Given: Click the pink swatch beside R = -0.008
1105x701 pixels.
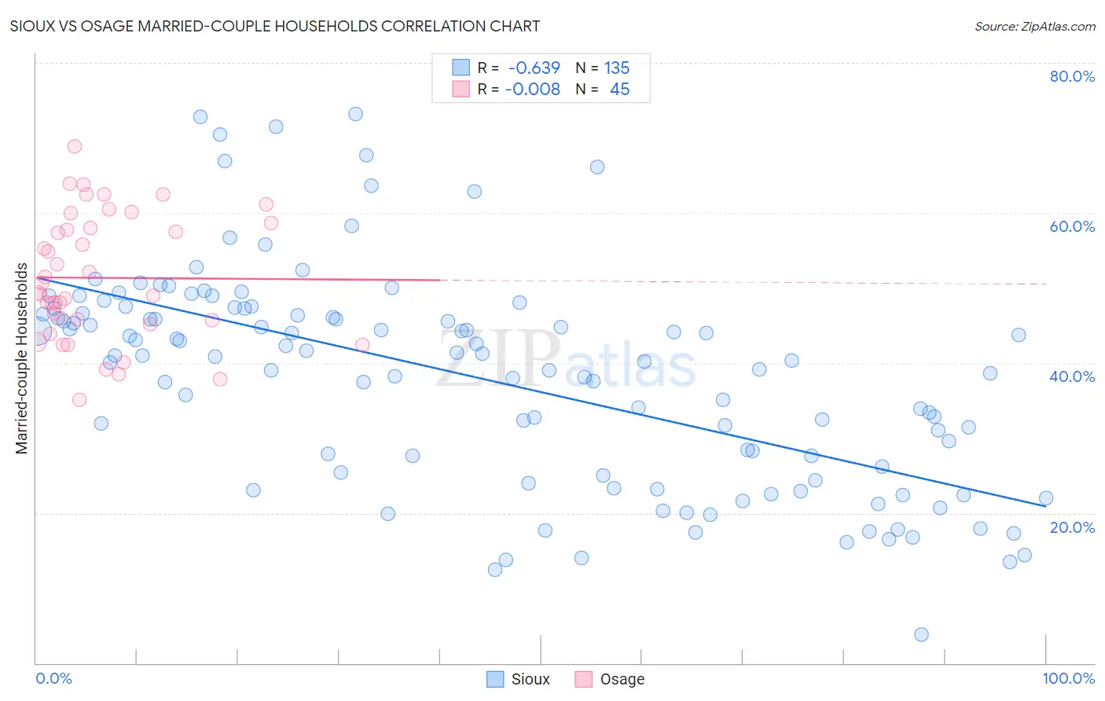Looking at the screenshot, I should pos(461,89).
